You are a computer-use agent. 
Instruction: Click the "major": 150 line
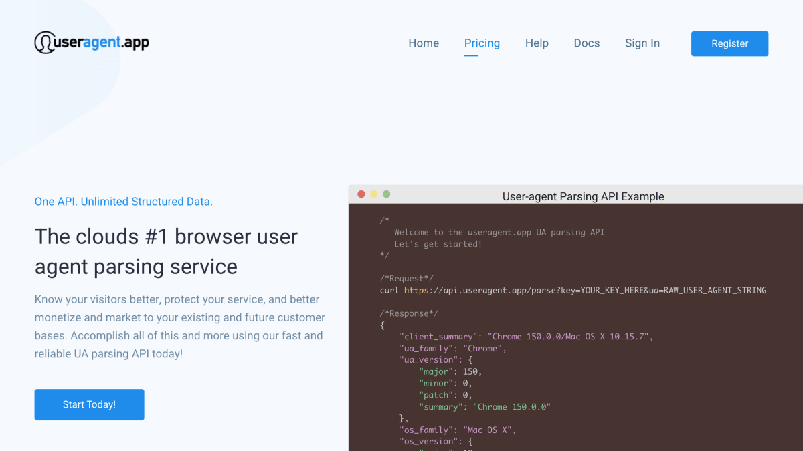[x=450, y=371]
